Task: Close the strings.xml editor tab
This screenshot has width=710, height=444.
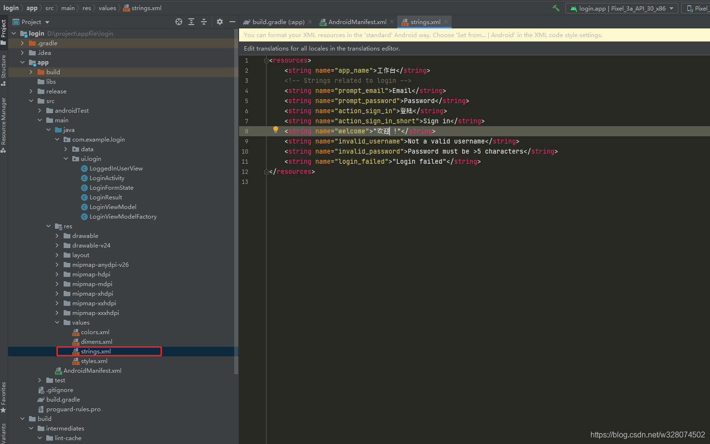Action: coord(446,22)
